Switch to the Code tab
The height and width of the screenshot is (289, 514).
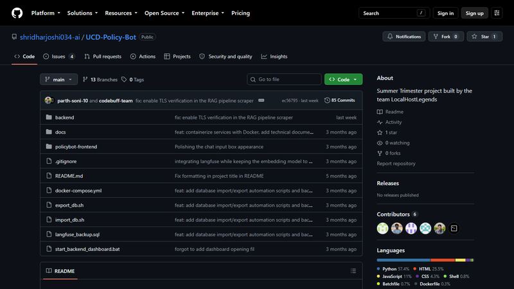click(x=24, y=57)
